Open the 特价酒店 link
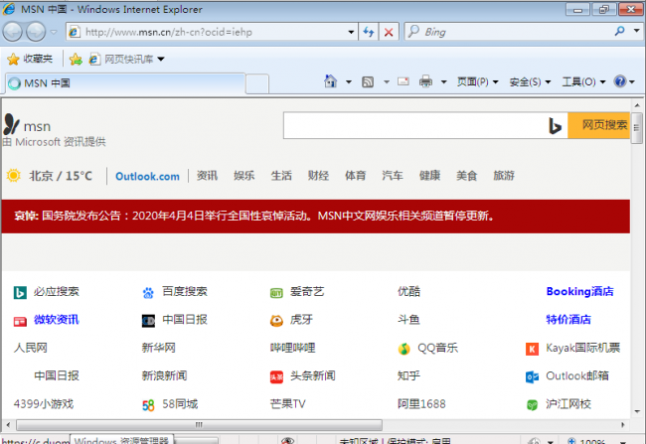The width and height of the screenshot is (646, 444). click(568, 320)
